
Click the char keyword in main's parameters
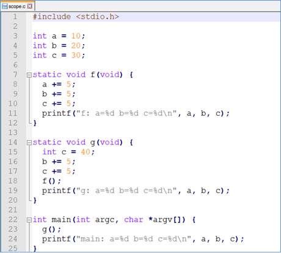coord(134,220)
